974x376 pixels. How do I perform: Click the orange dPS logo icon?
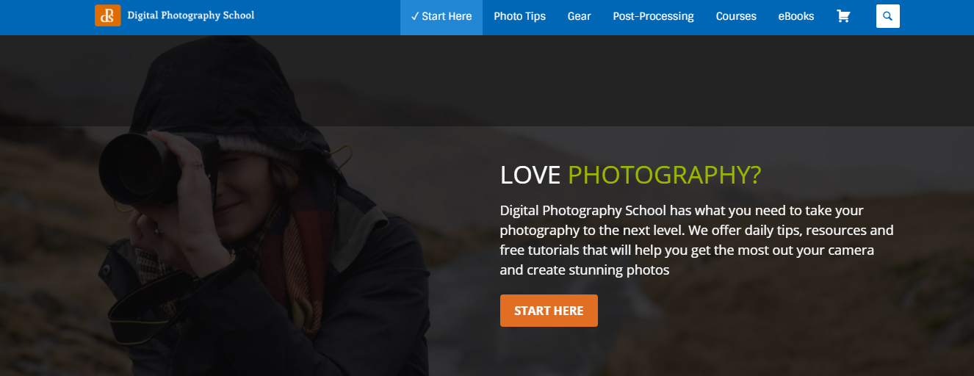pos(107,15)
